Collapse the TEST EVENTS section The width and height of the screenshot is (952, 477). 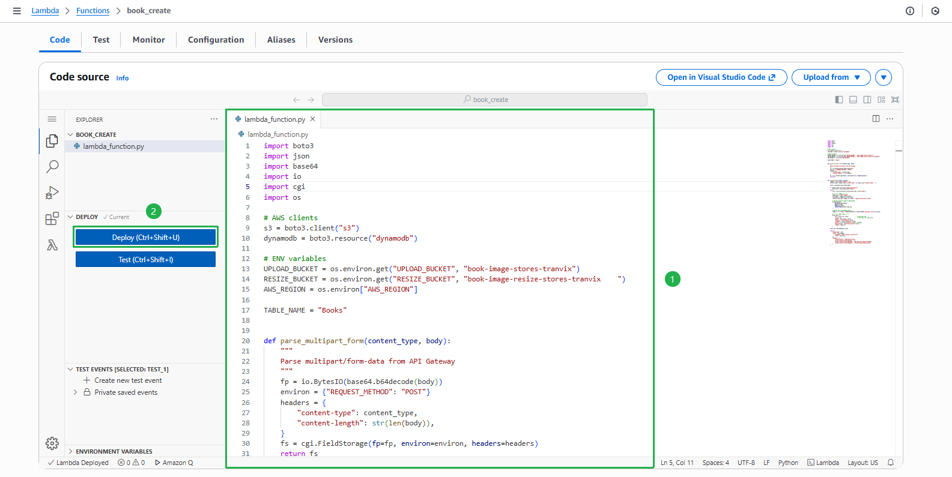pos(118,370)
